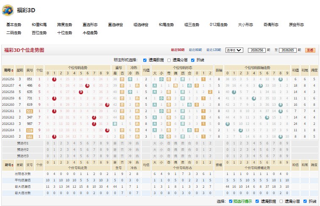Image resolution: width=320 pixels, height=206 pixels.
Task: Click red ball 6 in row 2026257
Action: click(87, 86)
